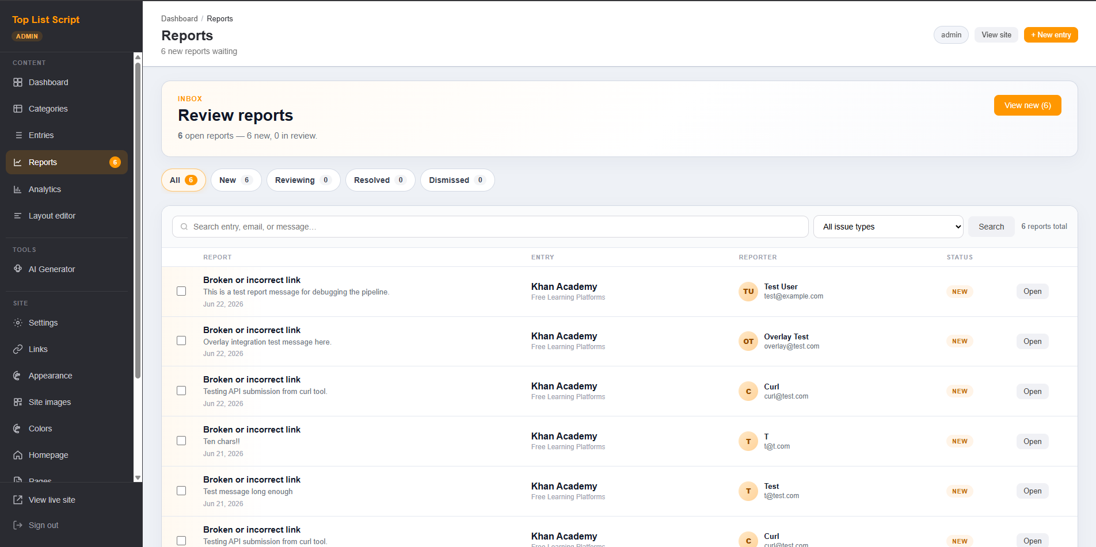Click the Reports chart icon
Screen dimensions: 1096x547
point(18,162)
